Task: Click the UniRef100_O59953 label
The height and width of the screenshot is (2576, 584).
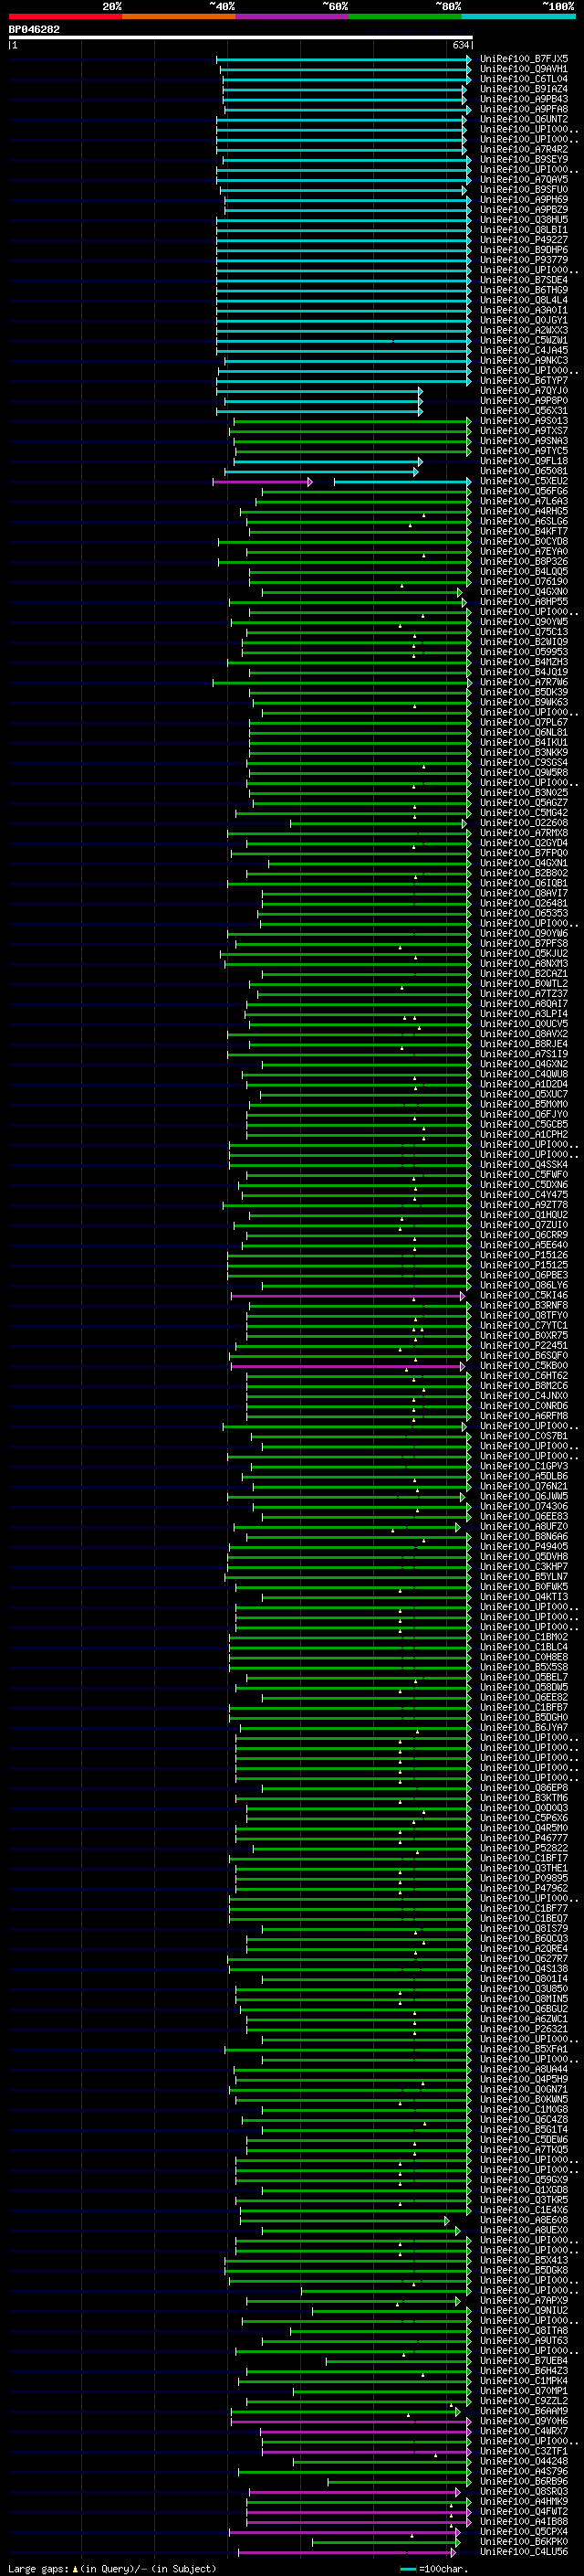Action: coord(524,652)
